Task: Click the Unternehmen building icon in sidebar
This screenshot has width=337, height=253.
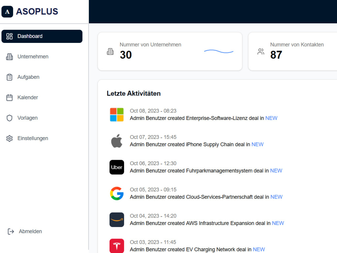Action: (x=9, y=57)
